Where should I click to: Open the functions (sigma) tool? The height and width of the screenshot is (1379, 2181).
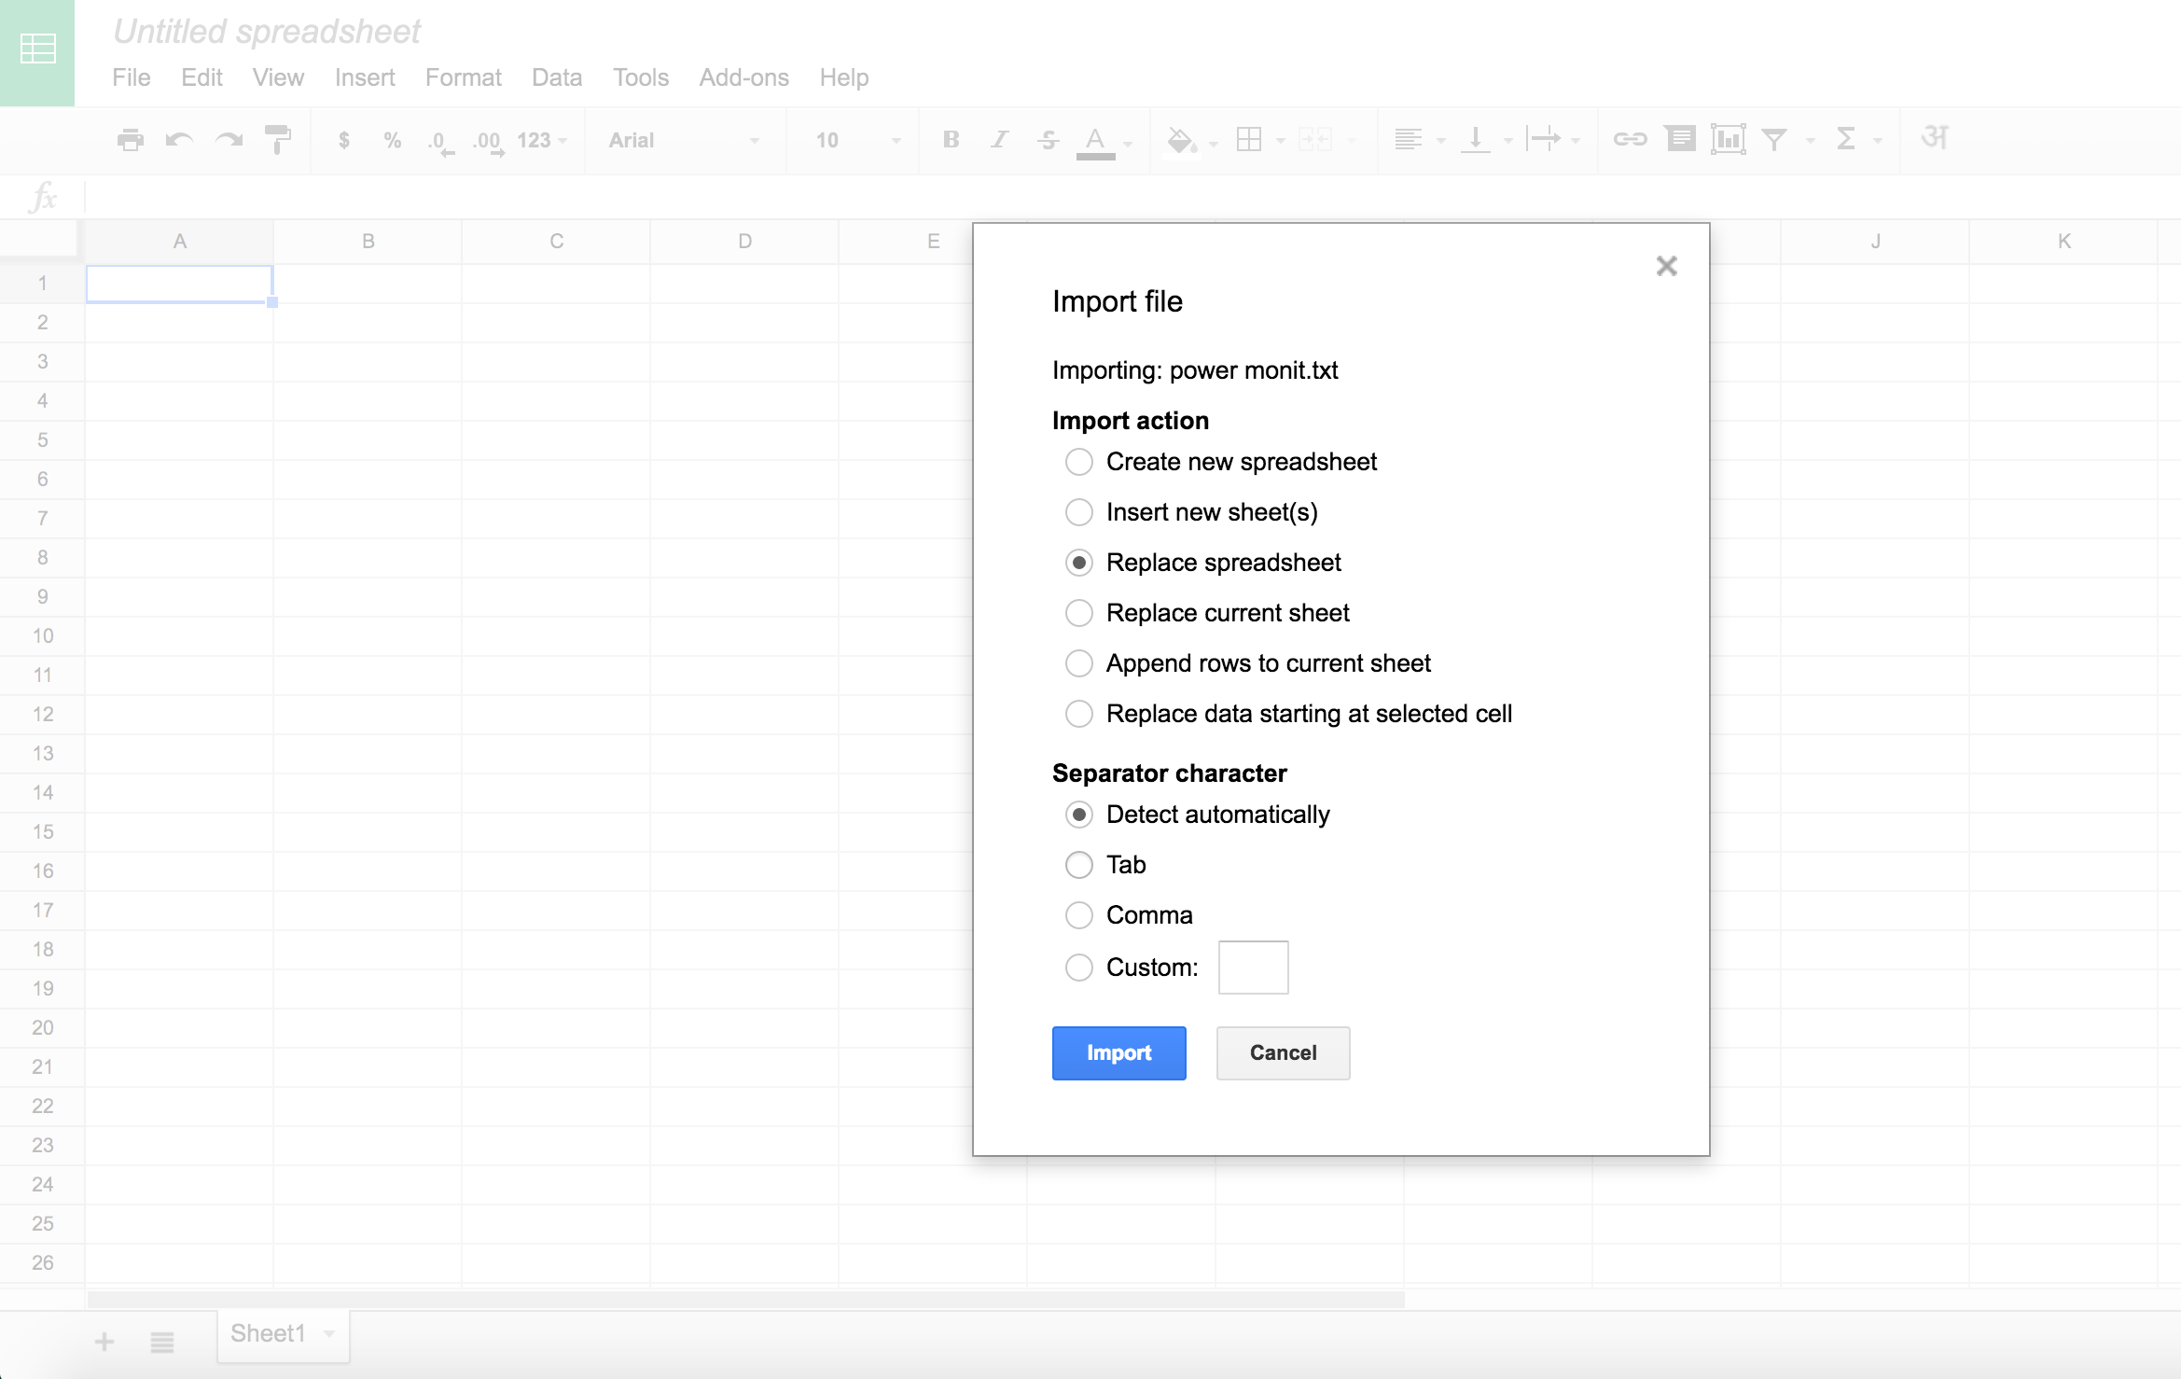[x=1846, y=140]
